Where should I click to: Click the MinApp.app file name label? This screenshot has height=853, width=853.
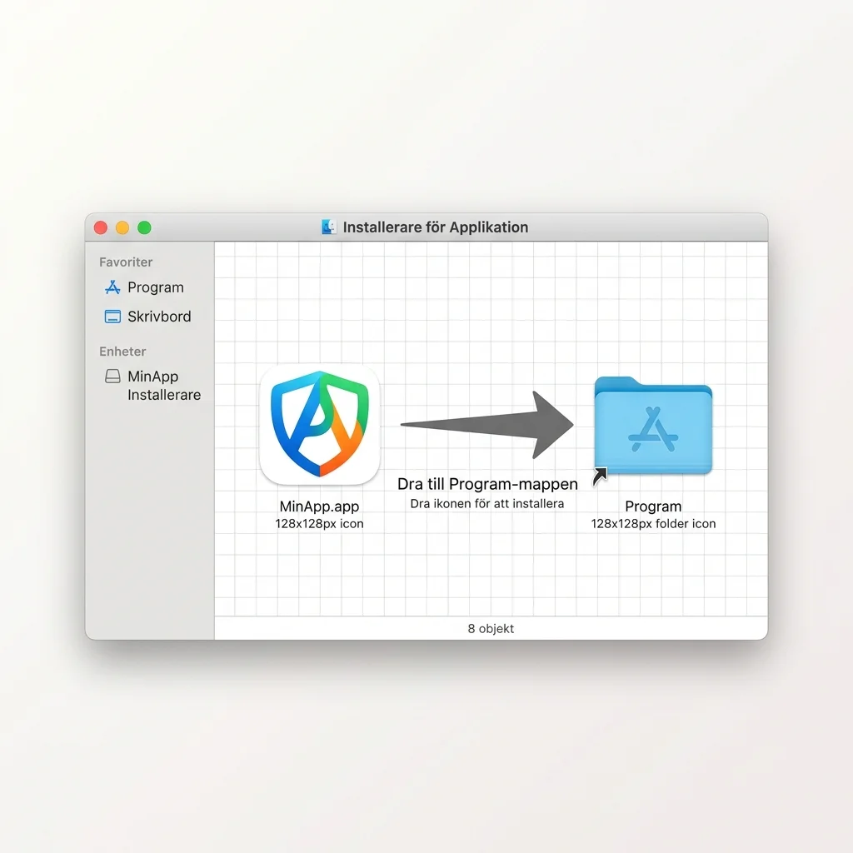tap(319, 506)
